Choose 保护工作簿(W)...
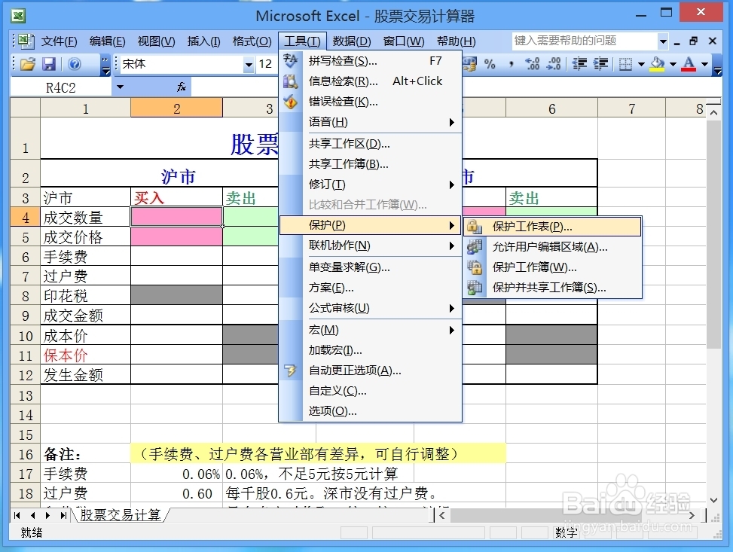 (552, 267)
